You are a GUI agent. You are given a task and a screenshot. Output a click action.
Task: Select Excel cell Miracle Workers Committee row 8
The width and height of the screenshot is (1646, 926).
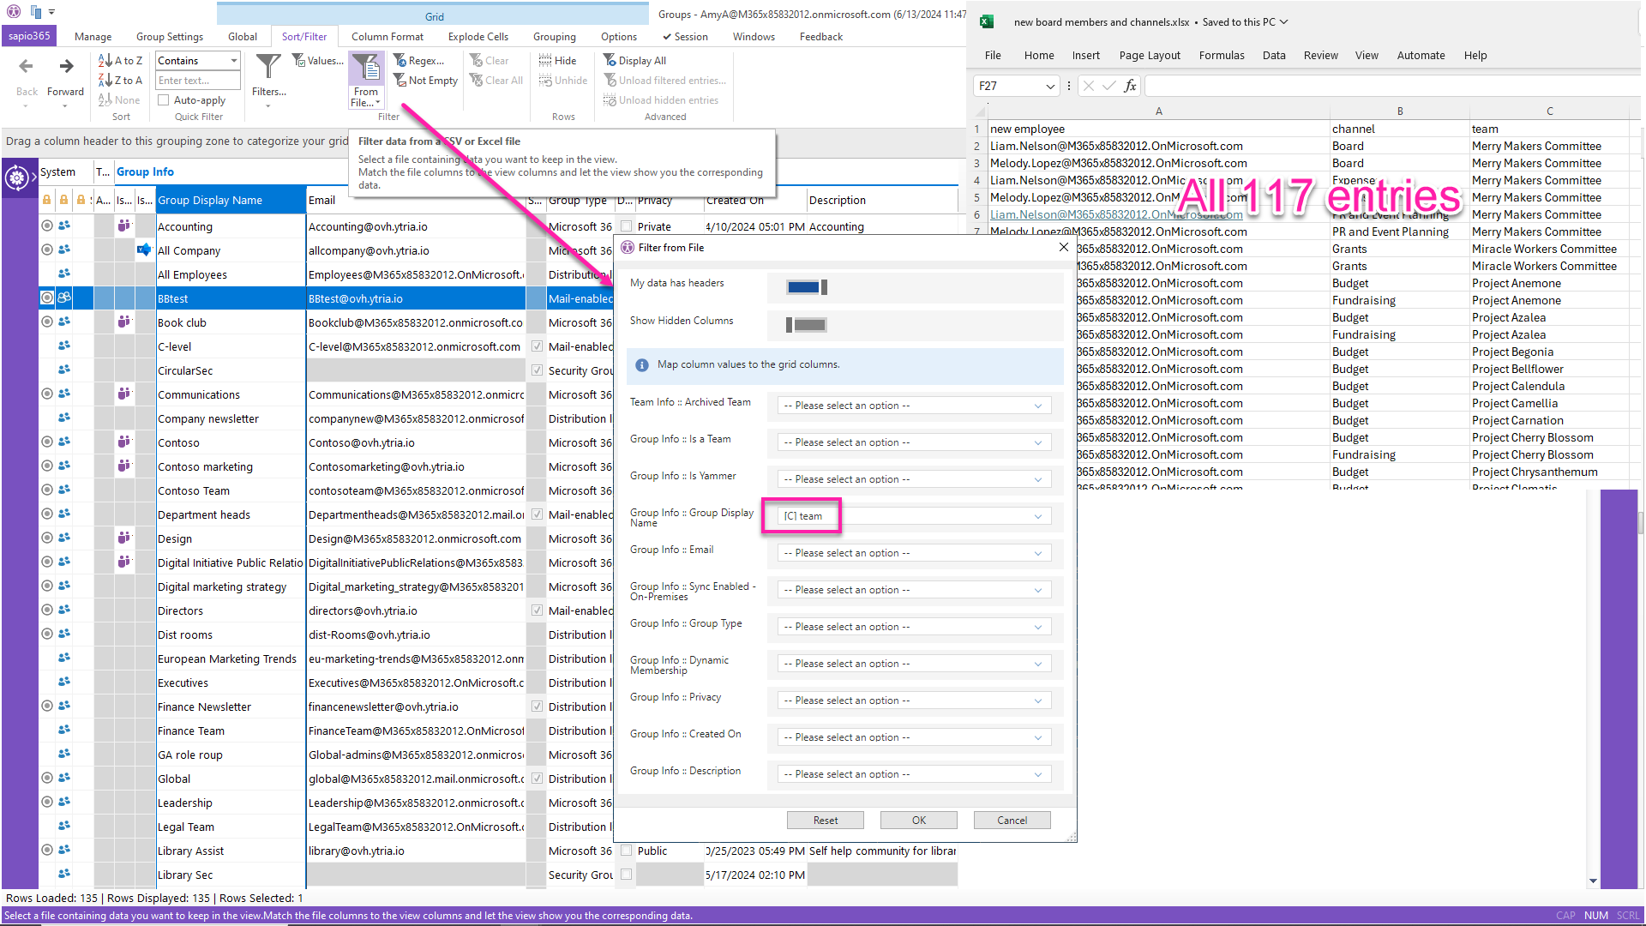point(1549,249)
